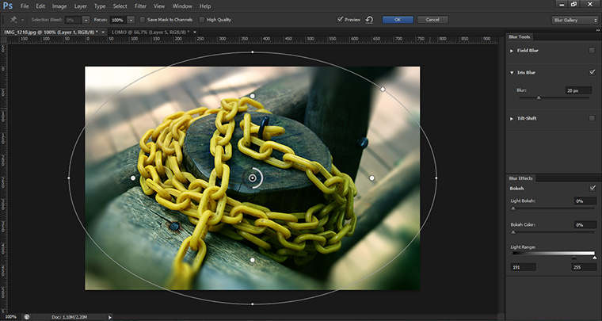This screenshot has height=321, width=602.
Task: Click the center iris blur pin on image
Action: tap(253, 178)
